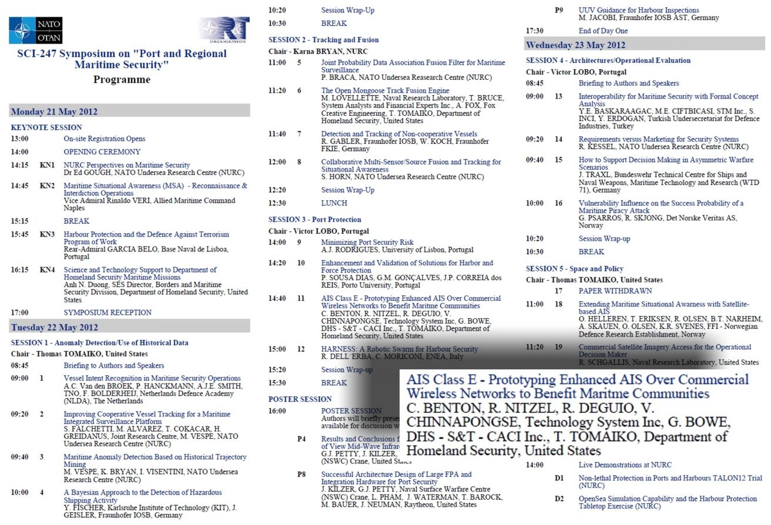771x525 pixels.
Task: Open 'Extending Maritime Situational Awarness with Satellite' link
Action: [x=664, y=308]
